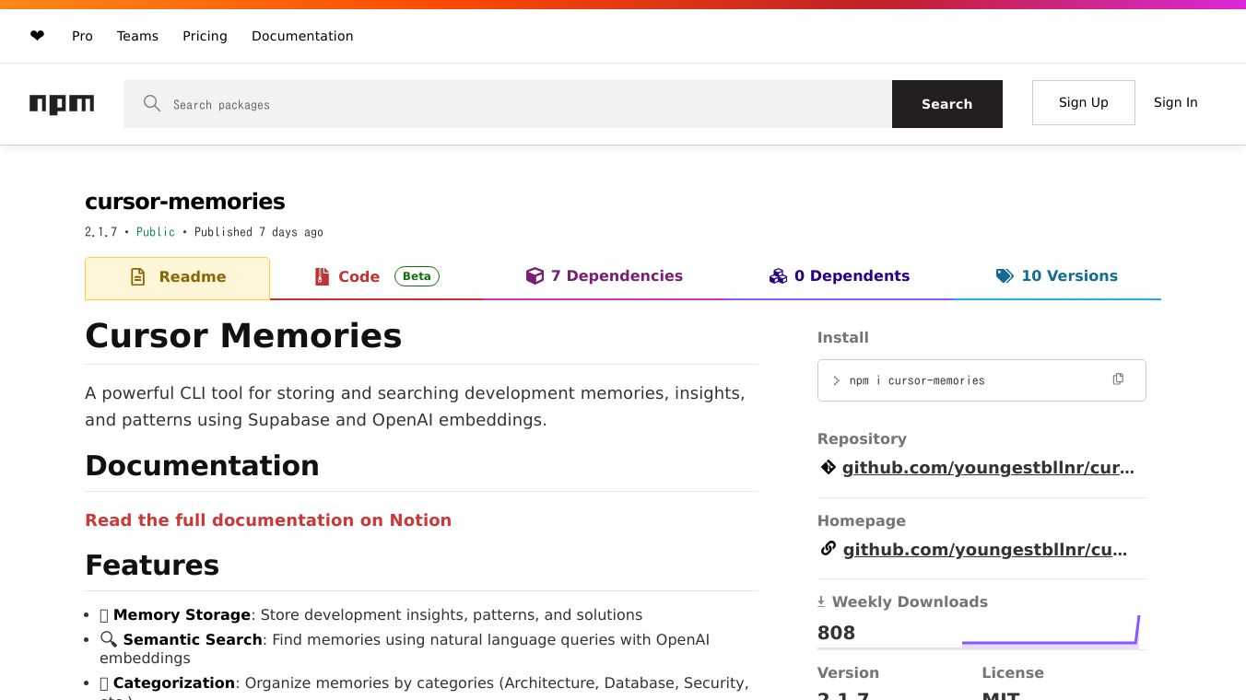The width and height of the screenshot is (1246, 700).
Task: Click the magnifier icon in search box
Action: coord(152,103)
